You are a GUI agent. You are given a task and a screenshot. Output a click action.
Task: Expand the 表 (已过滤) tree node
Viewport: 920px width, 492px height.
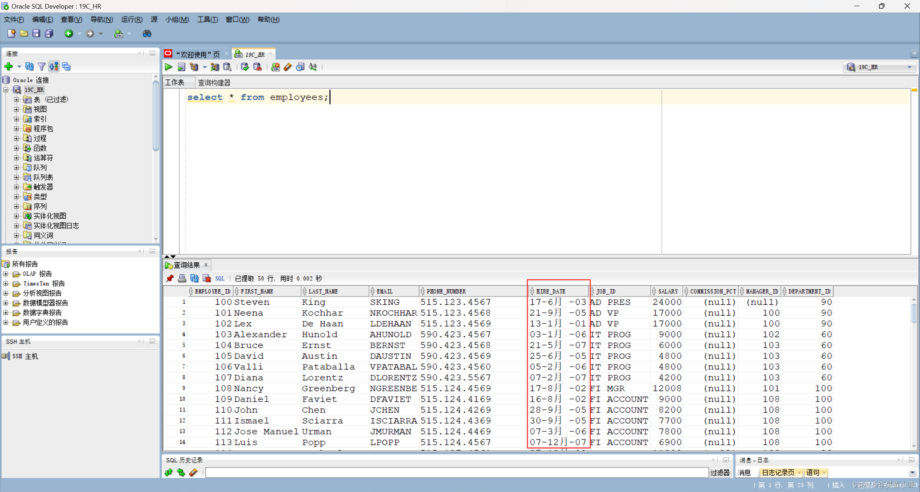click(x=17, y=100)
